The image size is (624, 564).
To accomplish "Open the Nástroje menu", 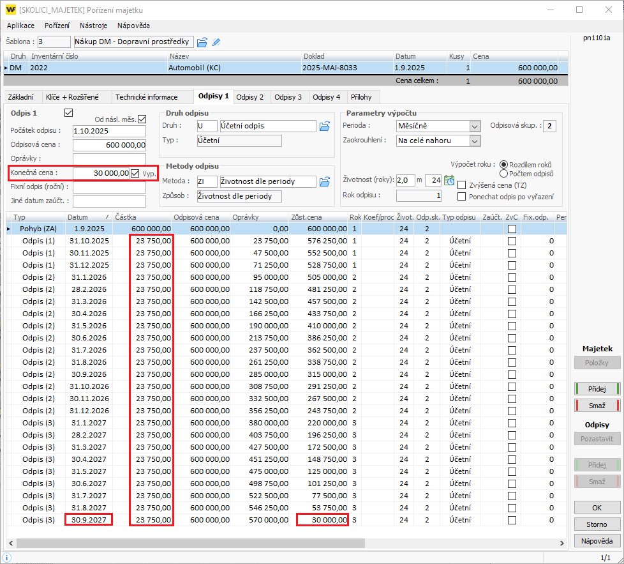I will pyautogui.click(x=94, y=26).
